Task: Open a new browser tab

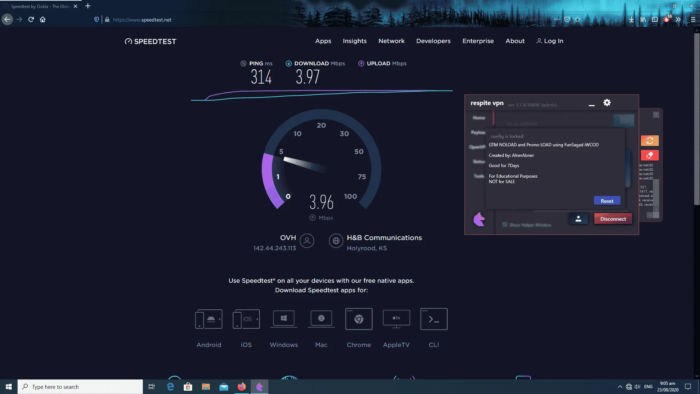Action: (88, 6)
